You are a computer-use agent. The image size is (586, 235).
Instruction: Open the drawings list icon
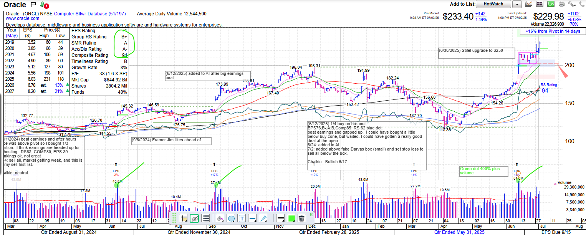205,218
